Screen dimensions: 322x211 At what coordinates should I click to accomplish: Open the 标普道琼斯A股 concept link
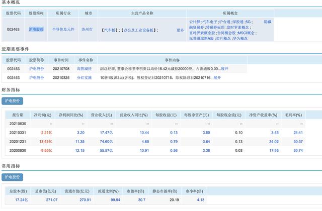pos(201,38)
